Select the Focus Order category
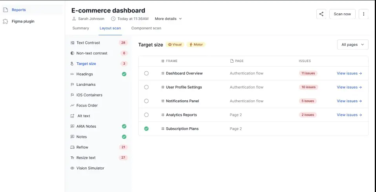Image resolution: width=376 pixels, height=192 pixels. tap(87, 105)
